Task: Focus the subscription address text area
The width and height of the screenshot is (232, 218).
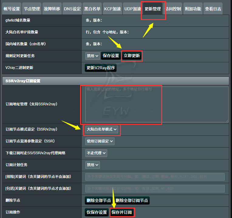Action: tap(157, 104)
